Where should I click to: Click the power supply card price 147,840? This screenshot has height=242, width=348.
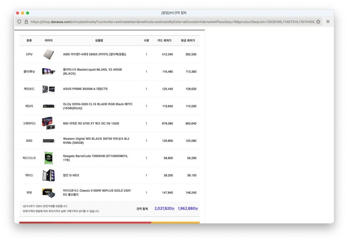168,193
